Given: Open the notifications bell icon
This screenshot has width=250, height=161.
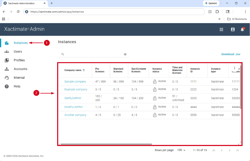Looking at the screenshot, I should 242,29.
